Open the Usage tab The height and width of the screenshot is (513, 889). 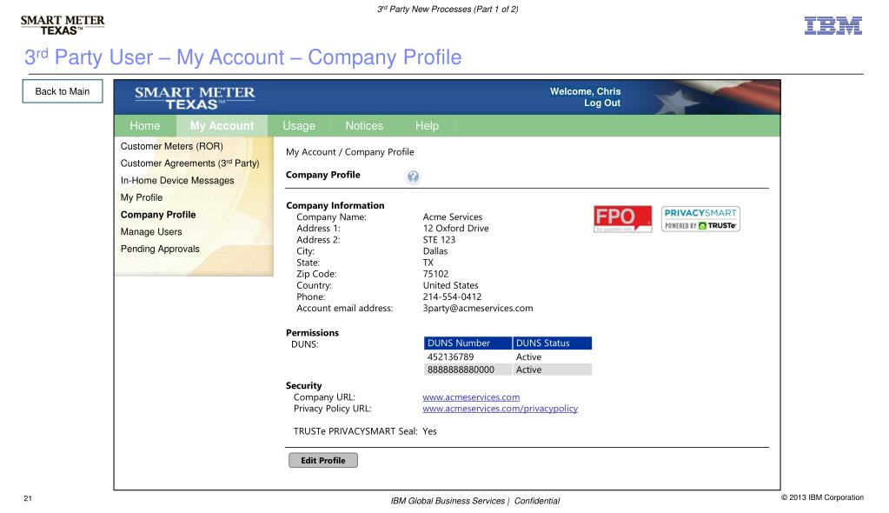click(x=299, y=126)
